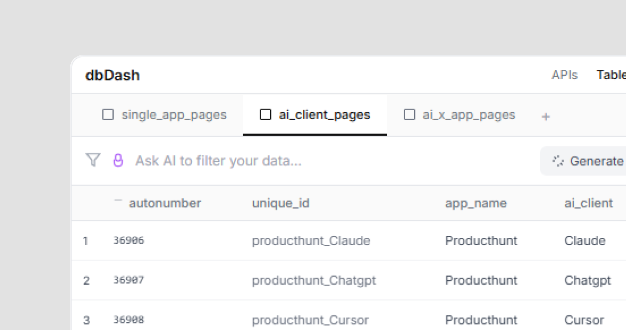
Task: Select row number 3
Action: click(86, 320)
